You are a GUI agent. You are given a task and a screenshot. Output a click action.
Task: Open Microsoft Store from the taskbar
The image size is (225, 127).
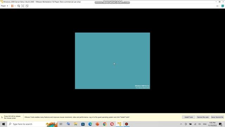83,124
